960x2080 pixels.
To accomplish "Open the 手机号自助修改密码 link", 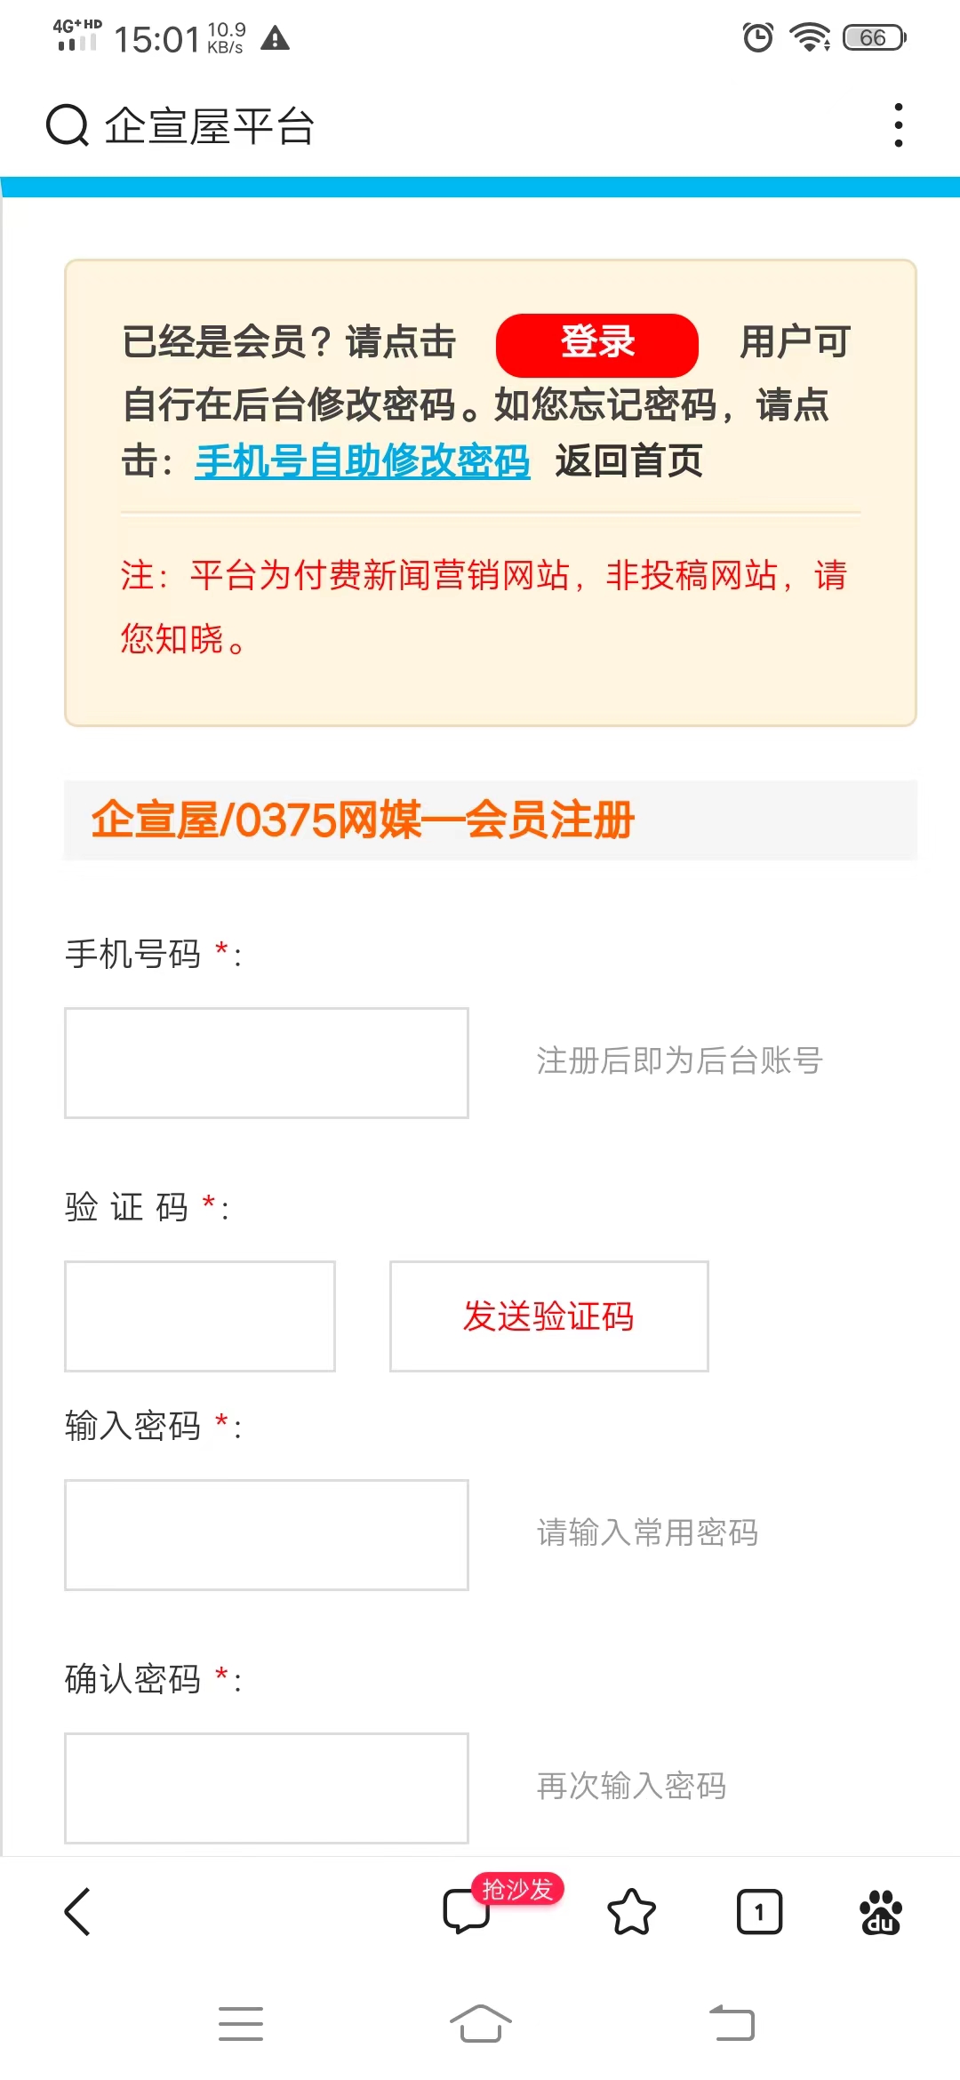I will [x=363, y=460].
